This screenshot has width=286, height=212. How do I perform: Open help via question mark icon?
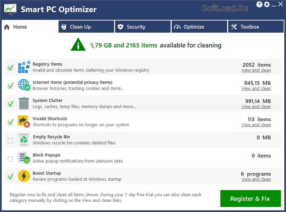pos(259,4)
